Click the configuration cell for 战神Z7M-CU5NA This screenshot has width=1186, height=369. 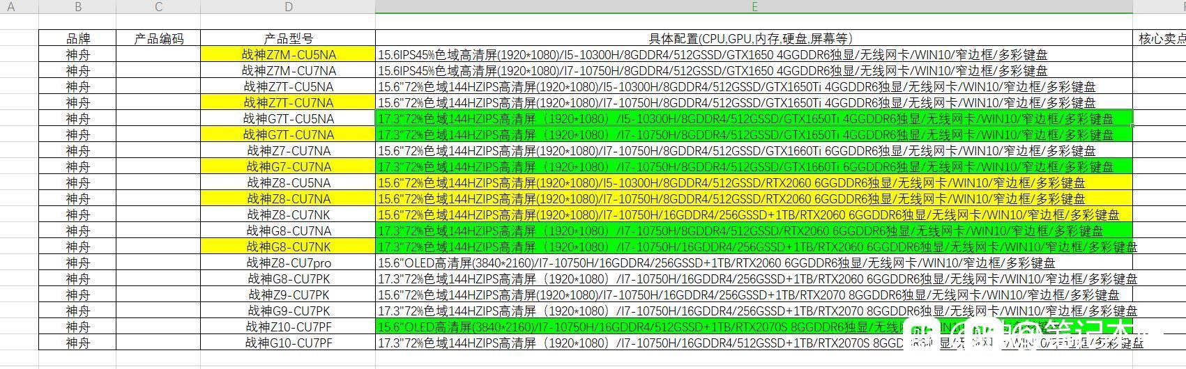point(754,54)
